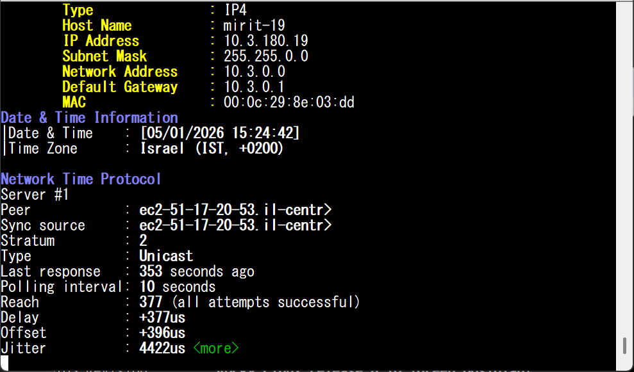Viewport: 634px width, 372px height.
Task: Click the default gateway value 10.3.0.1
Action: coord(254,87)
